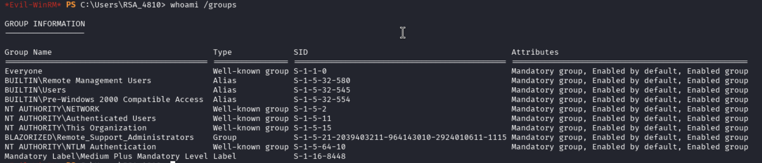Click NT AUTHORITY\Authenticated Users entry
The image size is (762, 163).
[x=80, y=118]
